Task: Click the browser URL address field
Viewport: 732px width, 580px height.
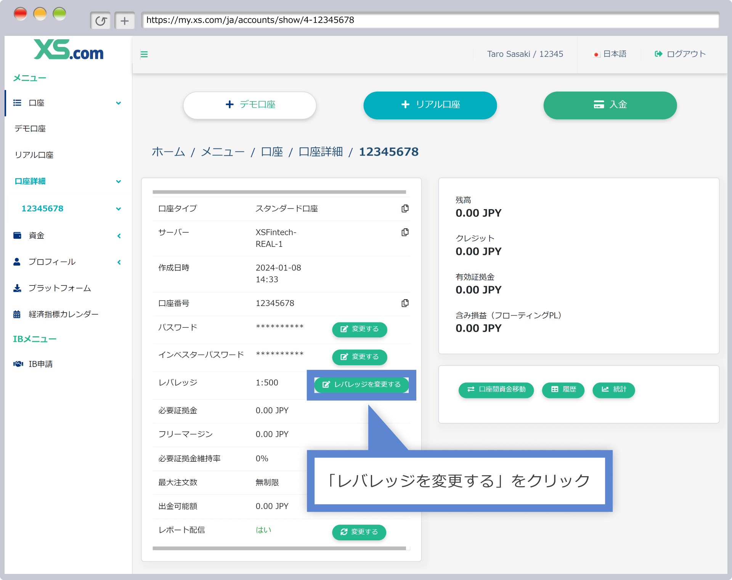Action: pyautogui.click(x=430, y=20)
